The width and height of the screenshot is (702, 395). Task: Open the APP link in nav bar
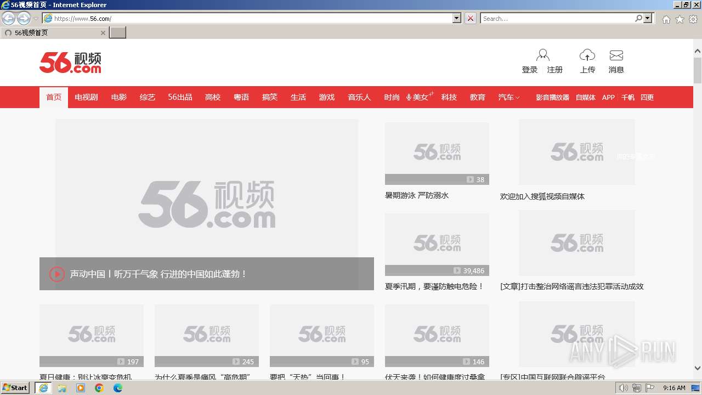[608, 97]
